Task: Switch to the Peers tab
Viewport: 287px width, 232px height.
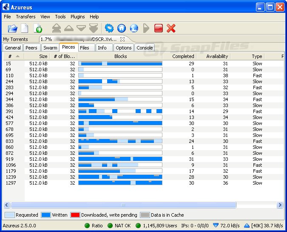Action: click(x=31, y=48)
